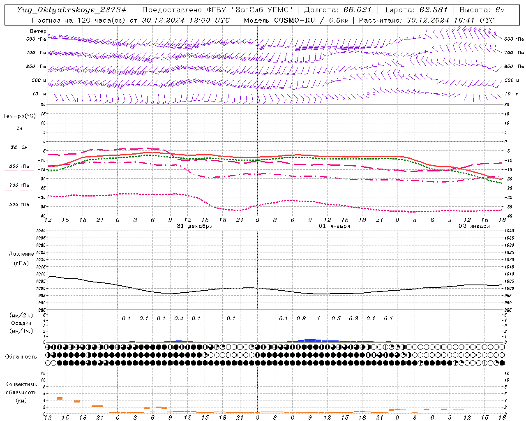Screen dimensions: 526x421
Task: Click the highest orange convective cloud bar
Action: coord(60,398)
